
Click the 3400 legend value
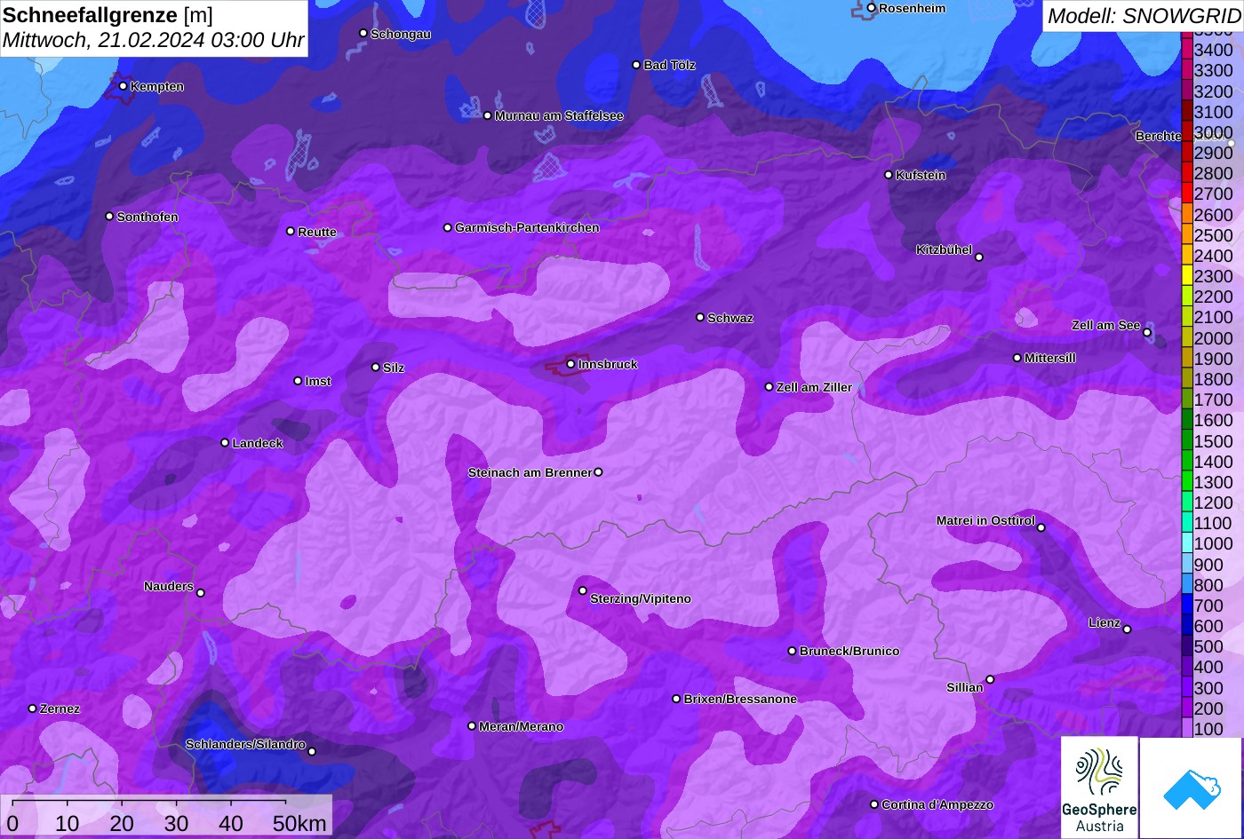point(1213,51)
